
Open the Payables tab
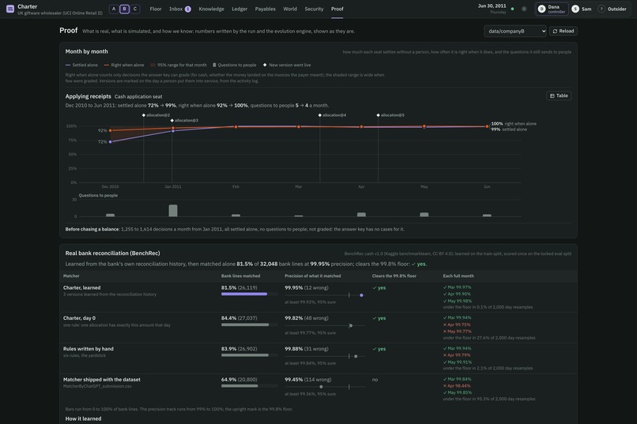(x=266, y=9)
